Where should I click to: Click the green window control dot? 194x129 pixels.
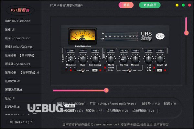183,5
